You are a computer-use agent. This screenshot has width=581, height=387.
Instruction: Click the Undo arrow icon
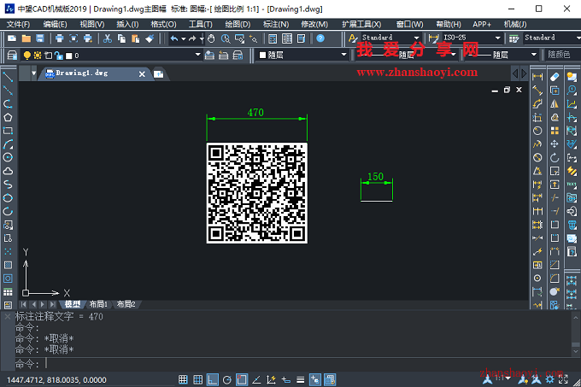point(173,38)
